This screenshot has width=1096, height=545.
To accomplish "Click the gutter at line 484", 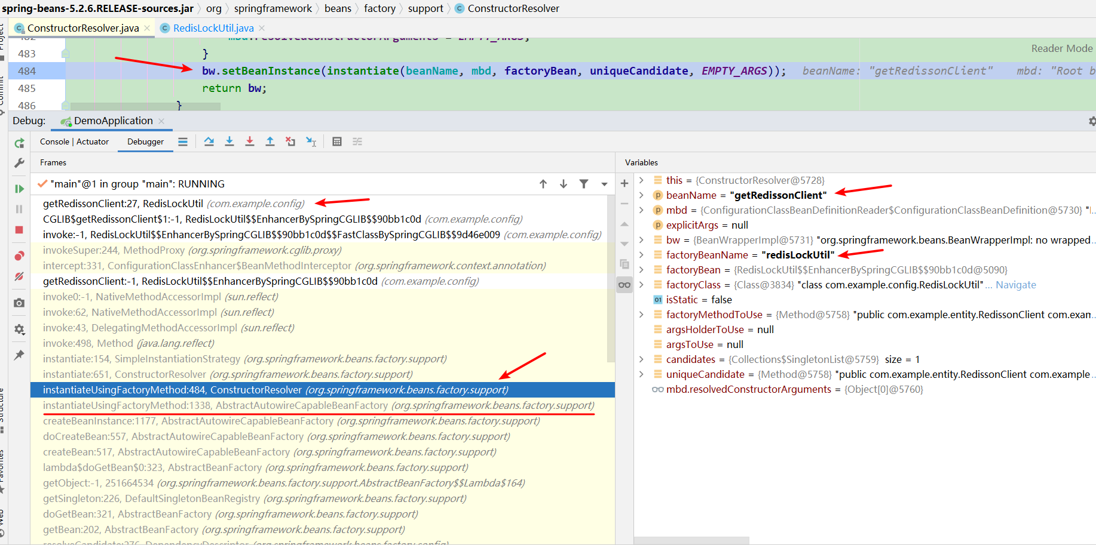I will coord(36,71).
